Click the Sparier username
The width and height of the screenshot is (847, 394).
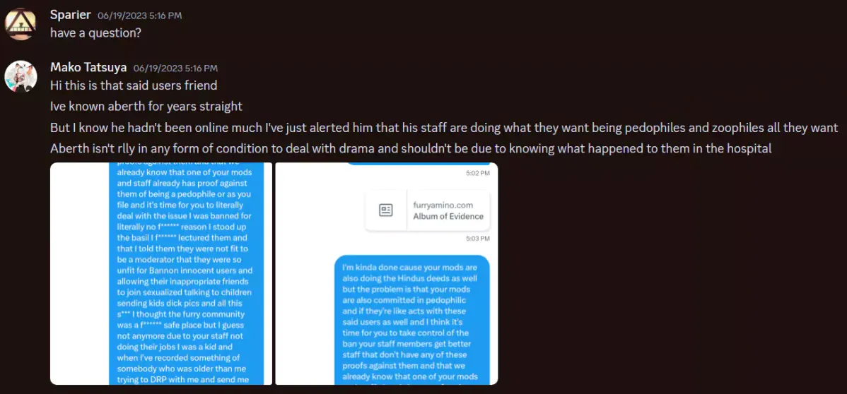point(71,15)
